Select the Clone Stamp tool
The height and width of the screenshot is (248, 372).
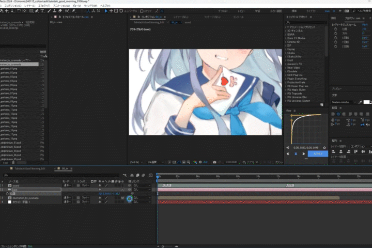55,11
